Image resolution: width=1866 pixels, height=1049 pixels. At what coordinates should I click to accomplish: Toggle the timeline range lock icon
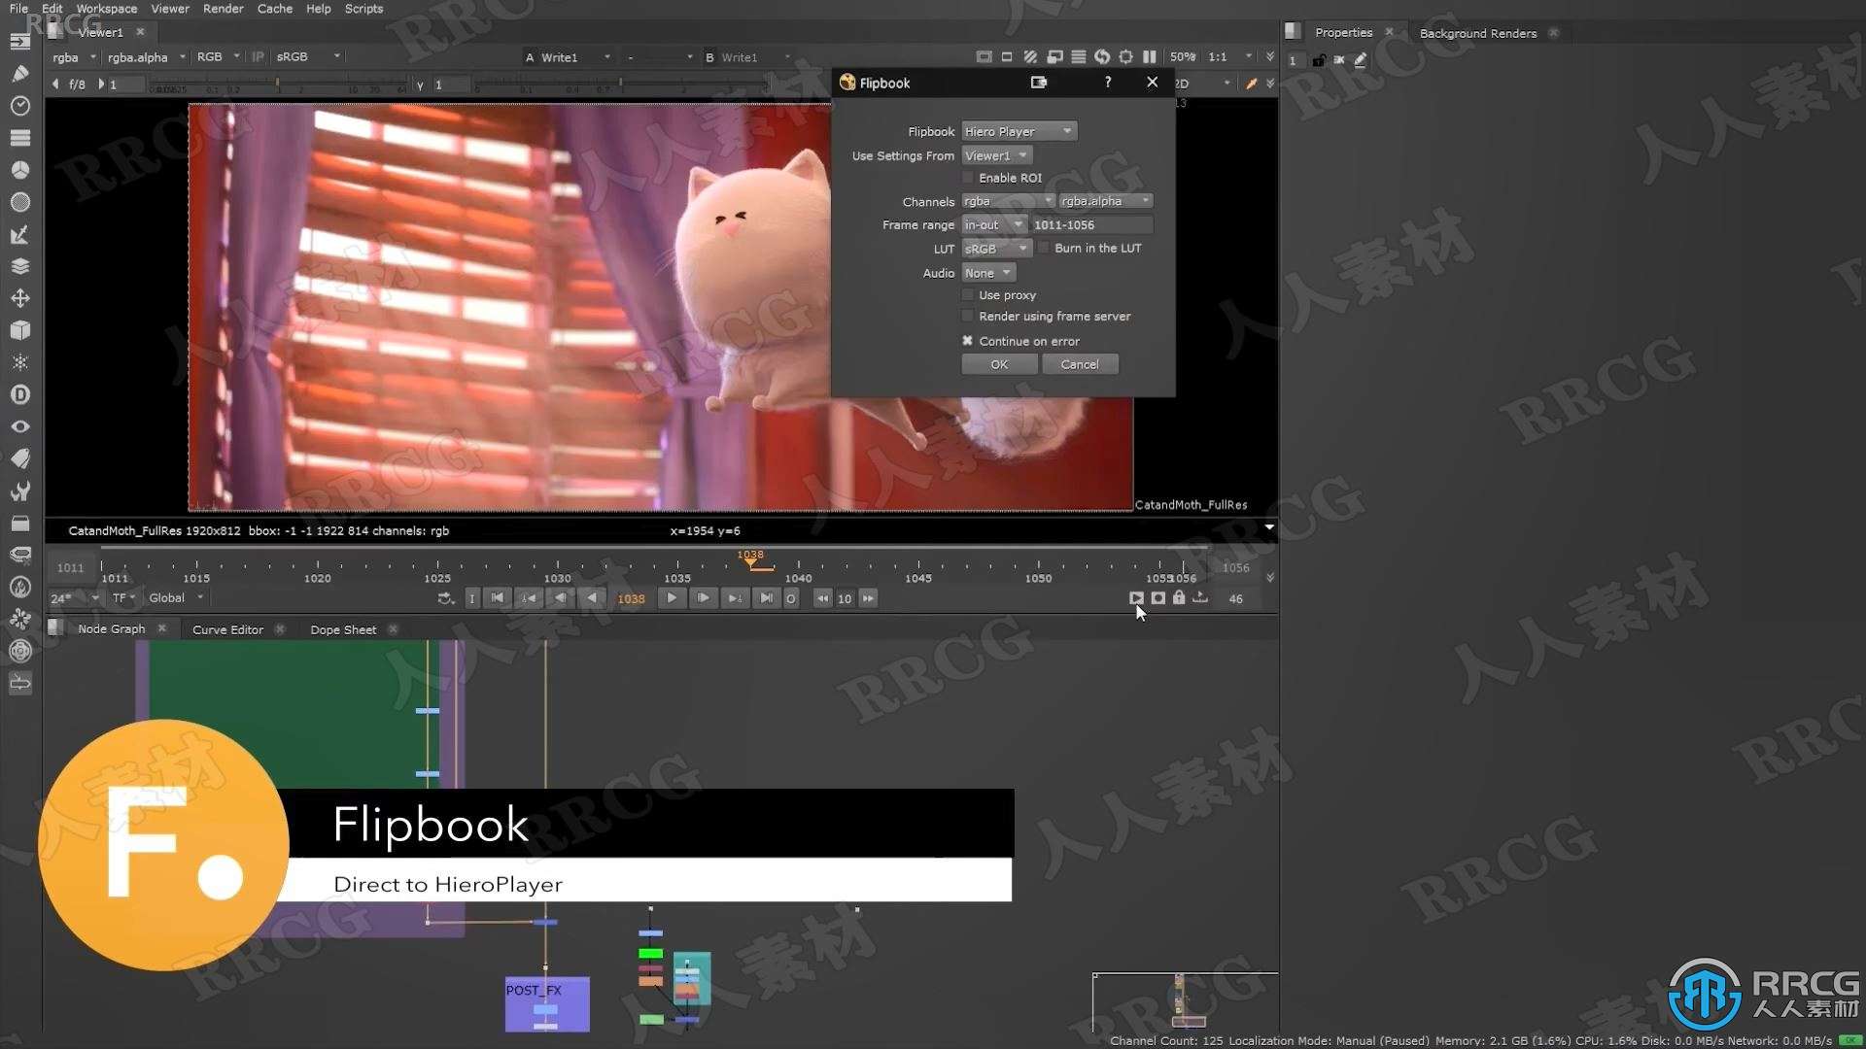pos(1179,598)
